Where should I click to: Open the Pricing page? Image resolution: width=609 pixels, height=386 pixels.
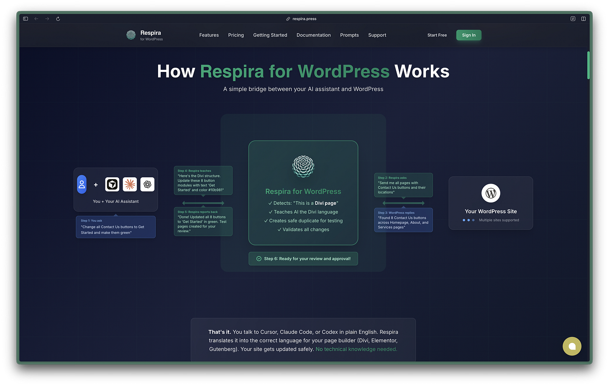(x=236, y=35)
